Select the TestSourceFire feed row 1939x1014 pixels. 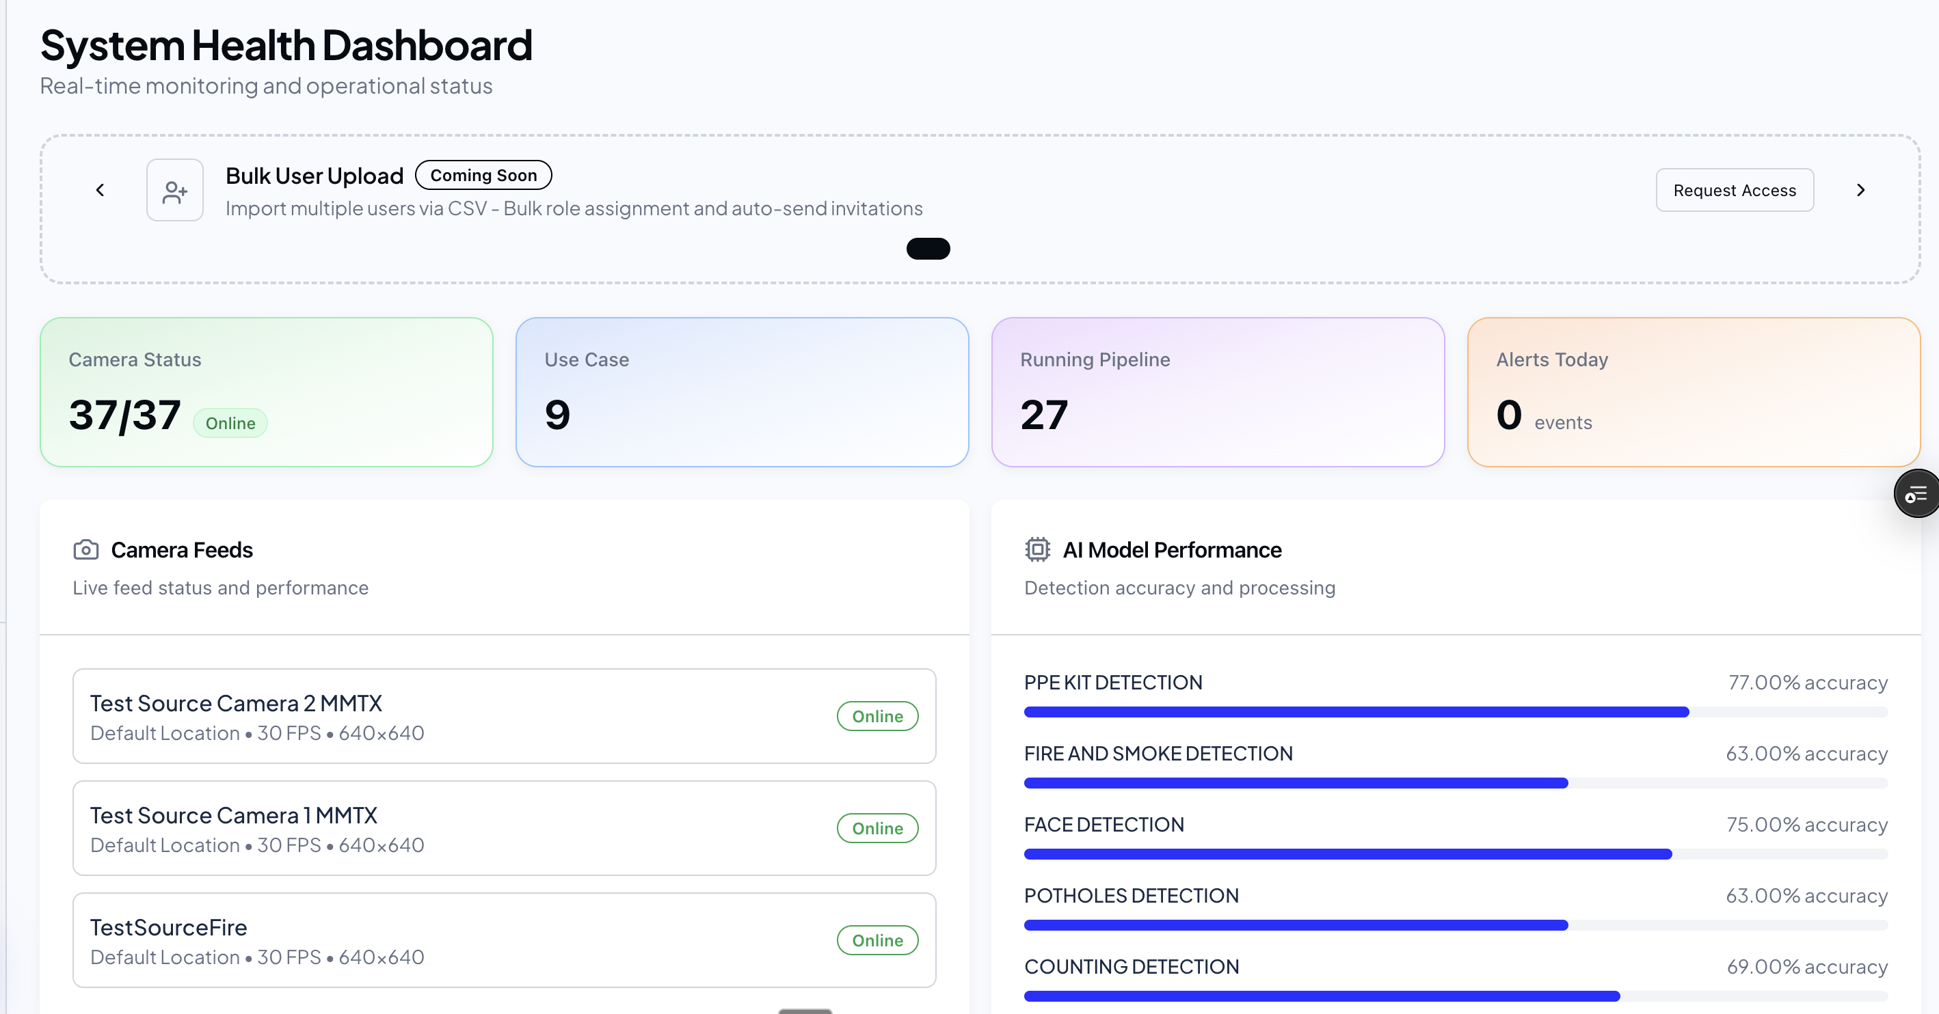pyautogui.click(x=505, y=940)
